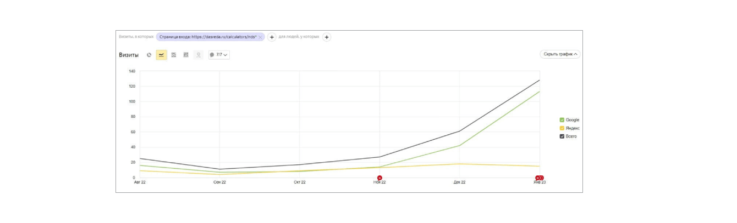
Task: Click the red annotation marker at Ноя 22
Action: click(380, 178)
